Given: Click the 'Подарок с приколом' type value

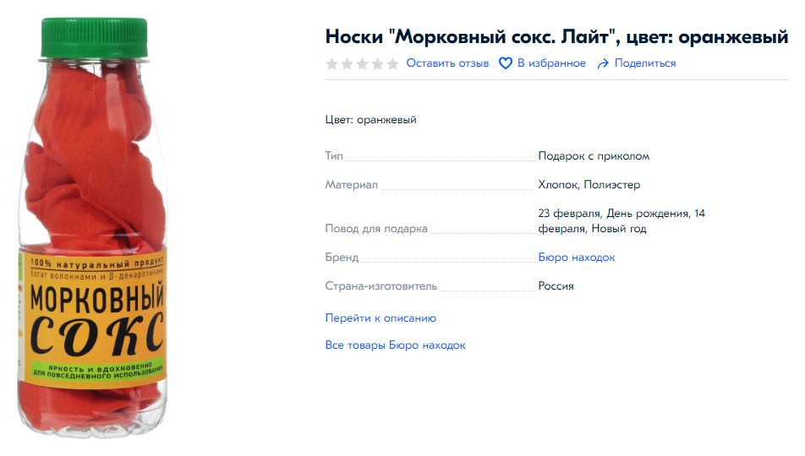Looking at the screenshot, I should point(594,156).
